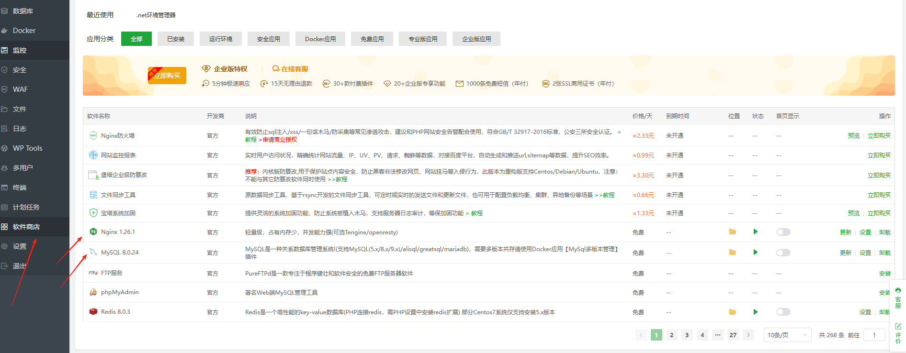The width and height of the screenshot is (906, 353).
Task: Click the MySQL 8.0.24 dolphin icon
Action: 93,252
